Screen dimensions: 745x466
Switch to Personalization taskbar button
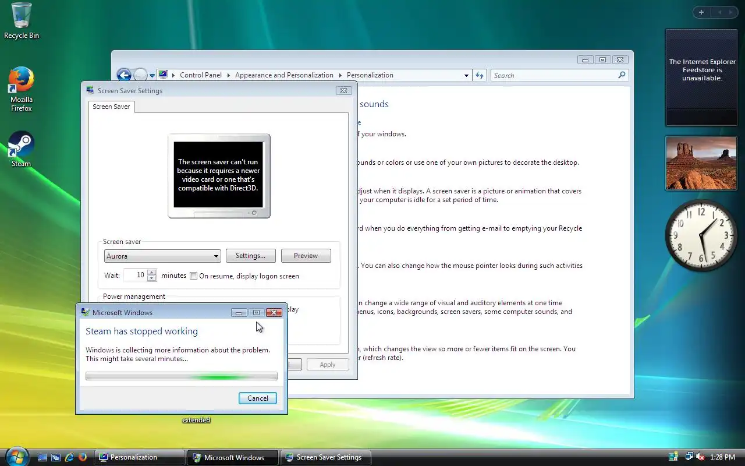[x=140, y=457]
